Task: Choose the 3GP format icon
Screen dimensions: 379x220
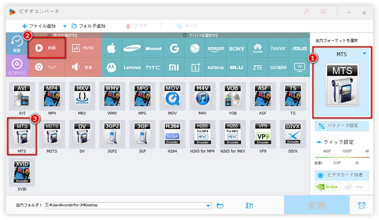Action: click(142, 134)
